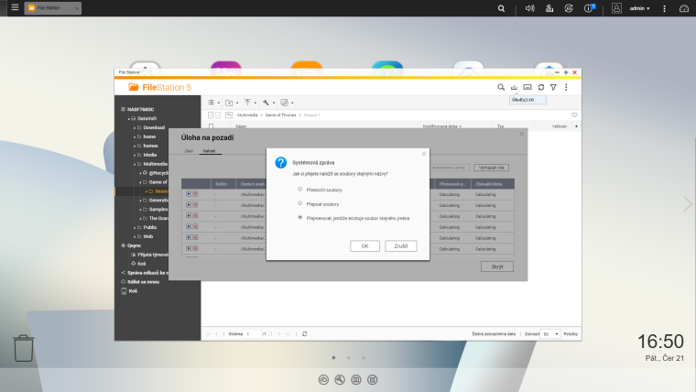Image resolution: width=696 pixels, height=392 pixels.
Task: Open the create folder dropdown
Action: coord(232,103)
